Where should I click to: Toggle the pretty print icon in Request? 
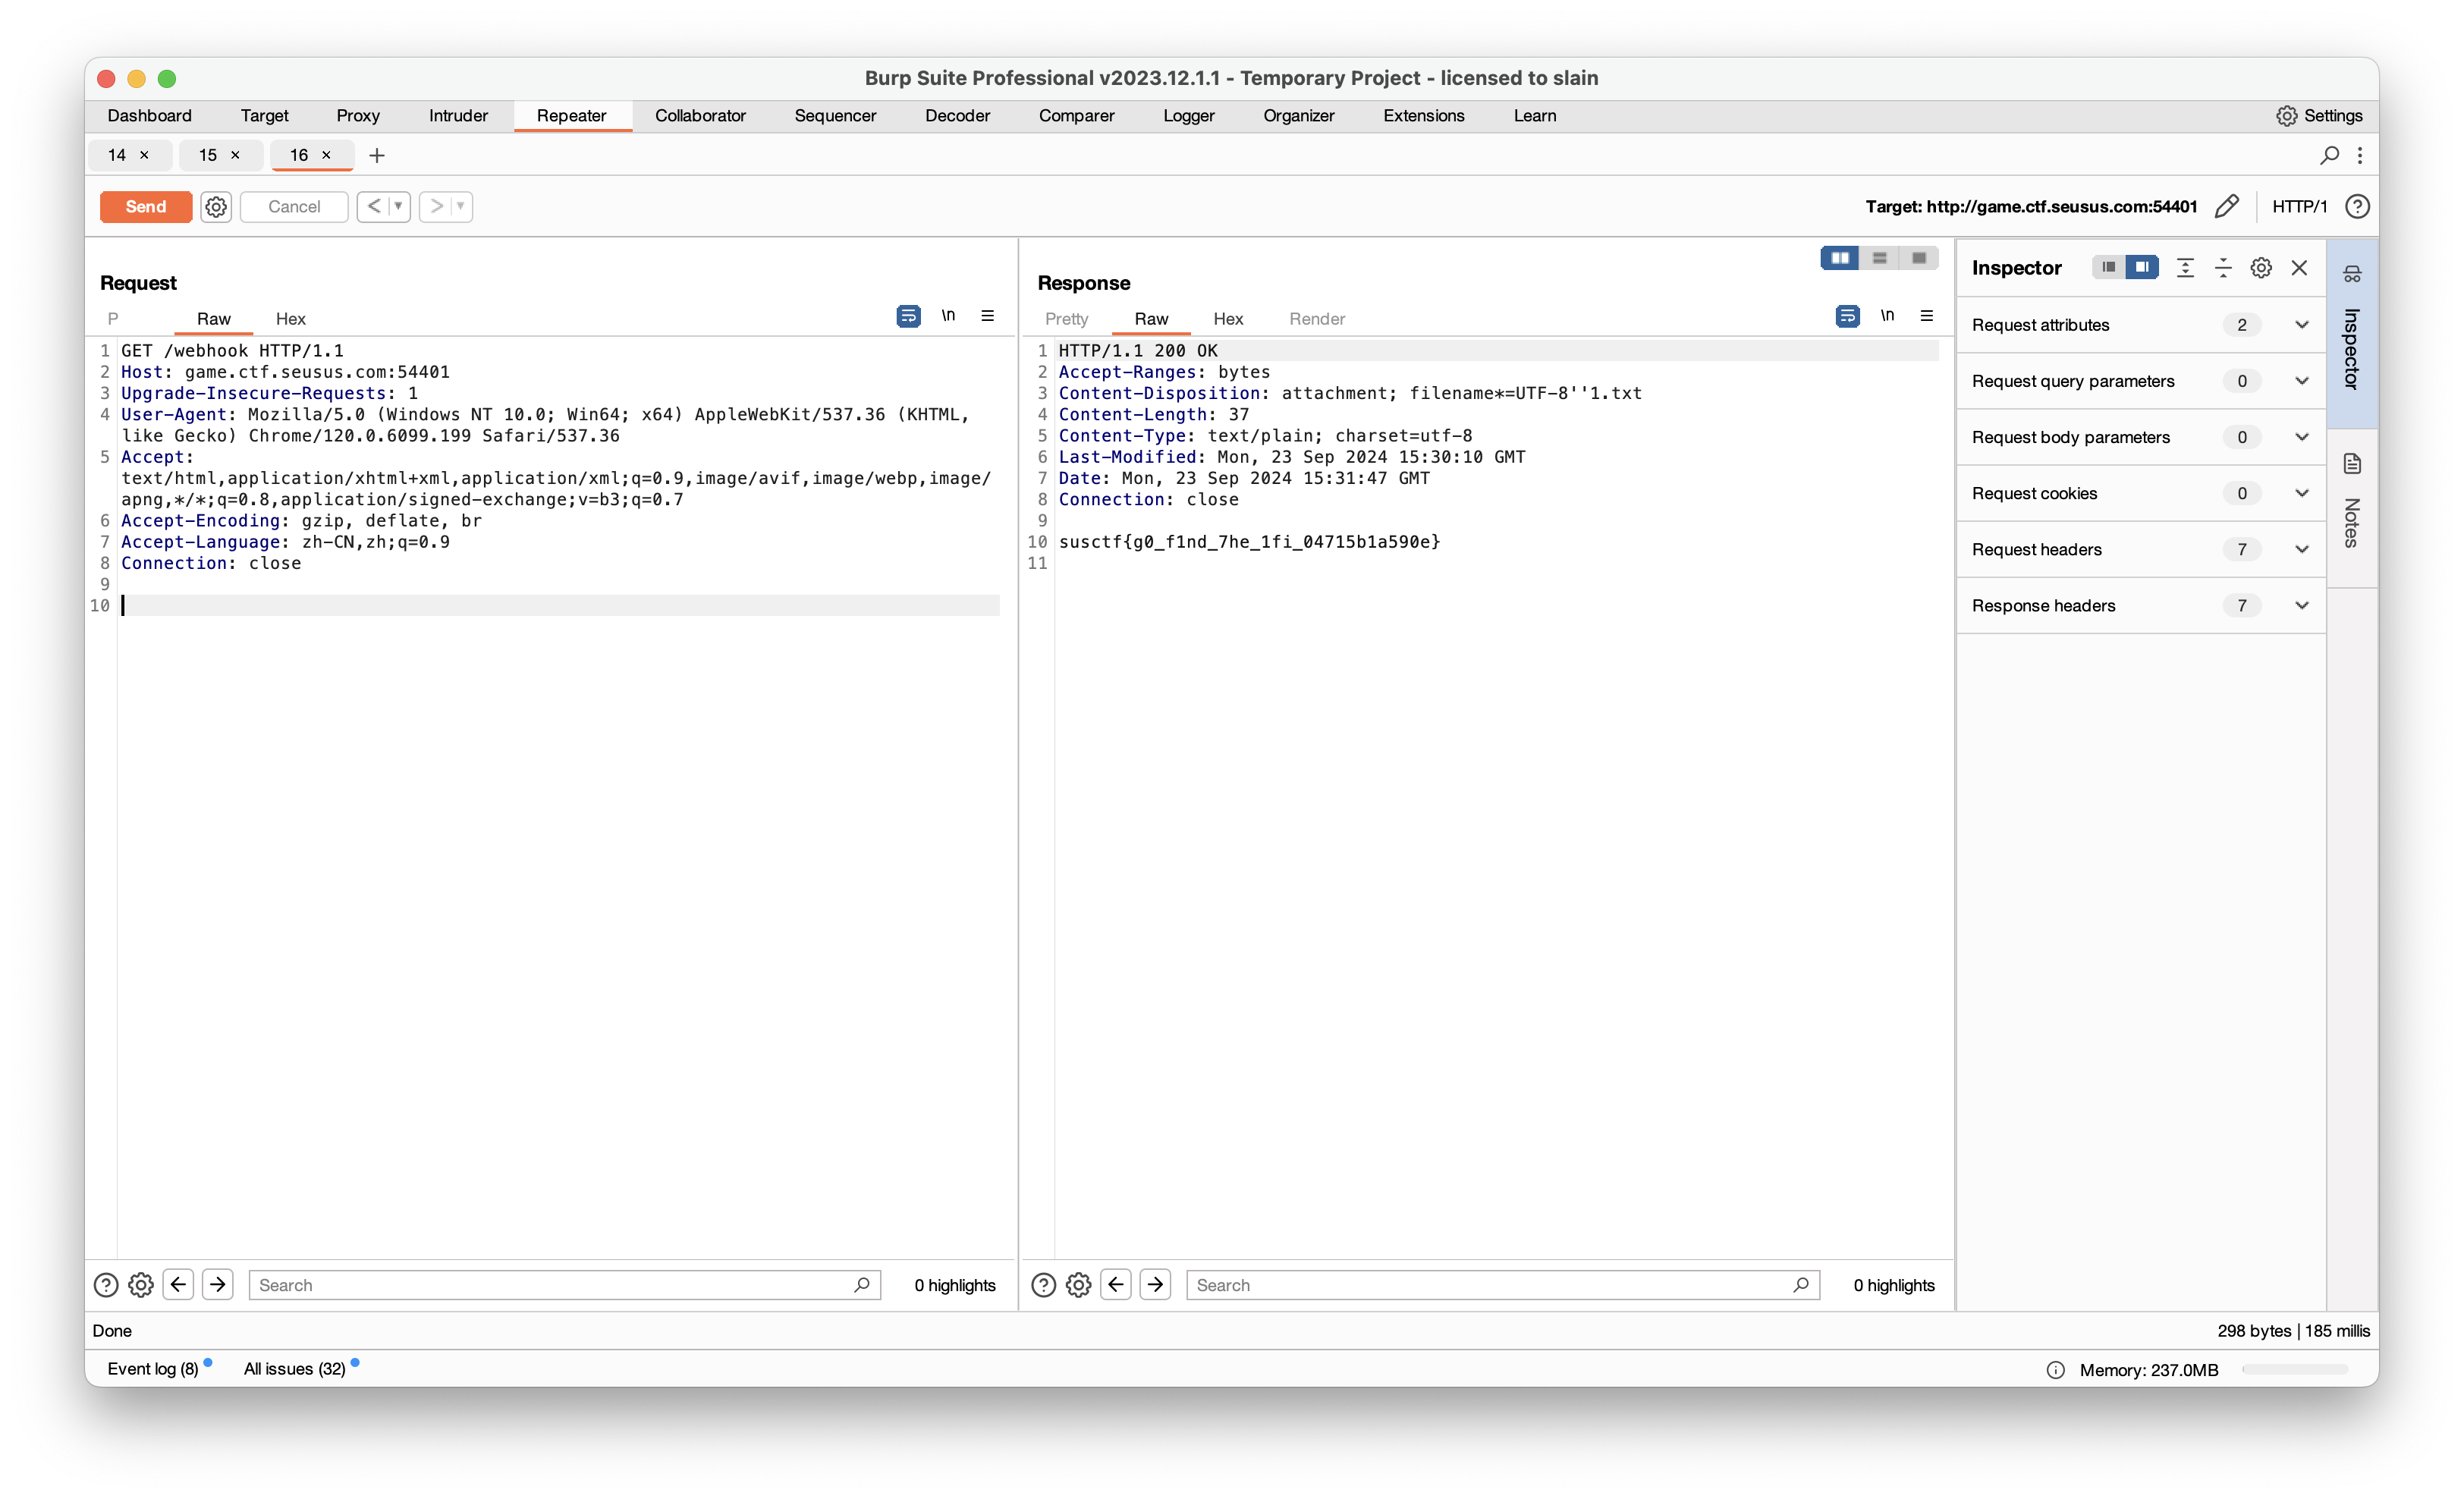click(908, 316)
